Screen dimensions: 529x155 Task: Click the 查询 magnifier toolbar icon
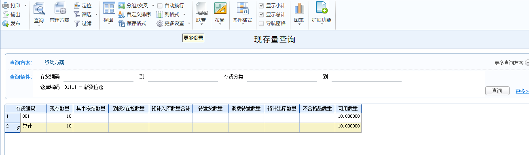(x=39, y=8)
